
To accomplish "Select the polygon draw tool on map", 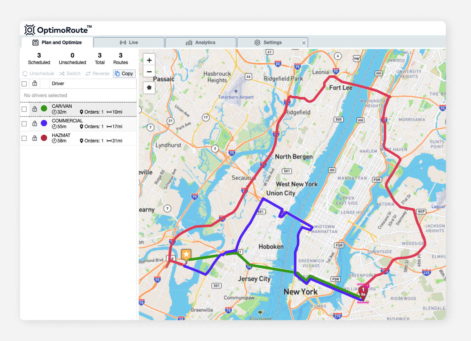I will point(149,88).
